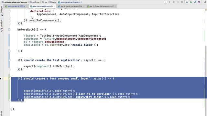Click fold marker at compileComponents closing line
The image size is (207, 116).
[10, 20]
